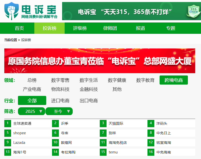Click the 领域 label

[x=10, y=80]
